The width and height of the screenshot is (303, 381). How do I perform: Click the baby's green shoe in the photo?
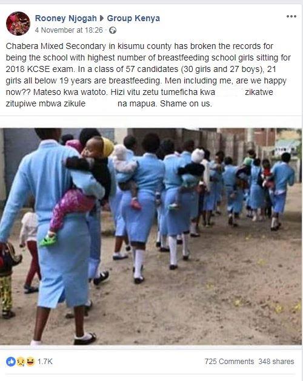point(48,240)
